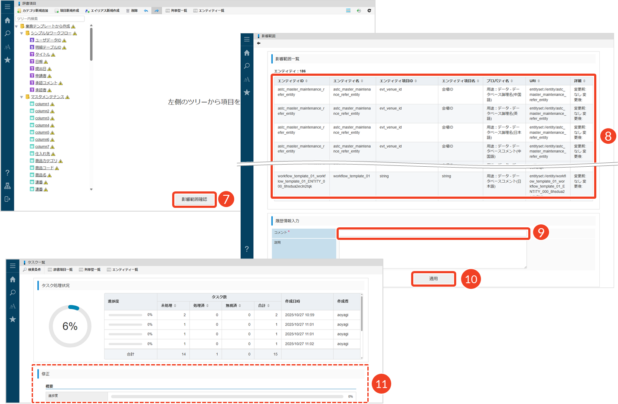Click the star favorites icon in 影響範囲 sidebar

(x=247, y=92)
